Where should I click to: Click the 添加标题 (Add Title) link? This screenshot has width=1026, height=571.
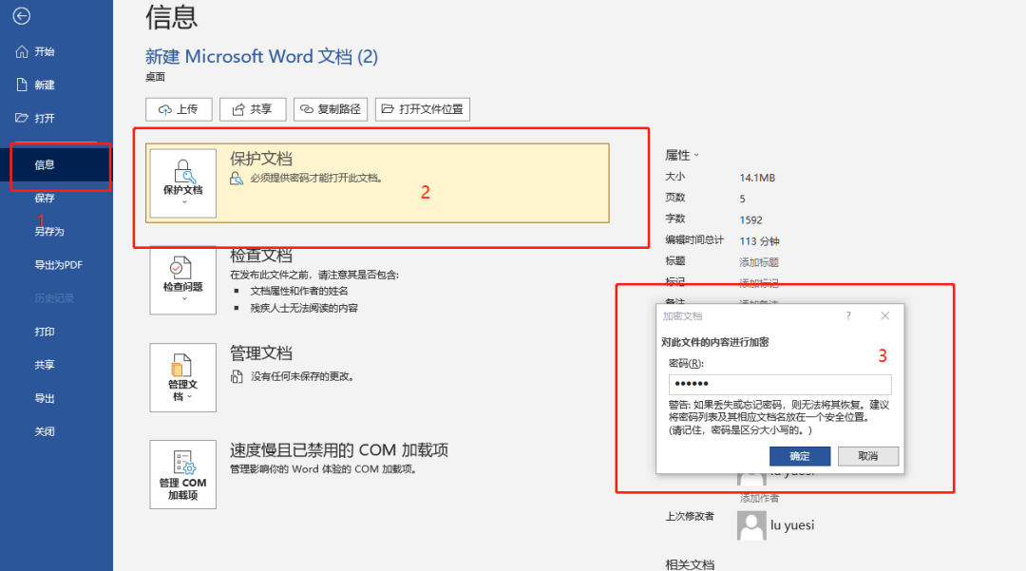[x=758, y=261]
